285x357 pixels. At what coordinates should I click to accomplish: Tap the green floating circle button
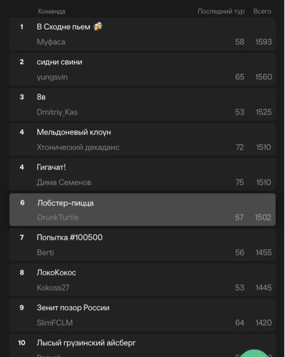point(254,353)
